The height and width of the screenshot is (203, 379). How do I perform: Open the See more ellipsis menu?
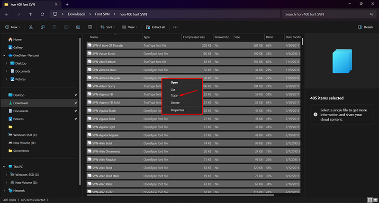pyautogui.click(x=175, y=27)
